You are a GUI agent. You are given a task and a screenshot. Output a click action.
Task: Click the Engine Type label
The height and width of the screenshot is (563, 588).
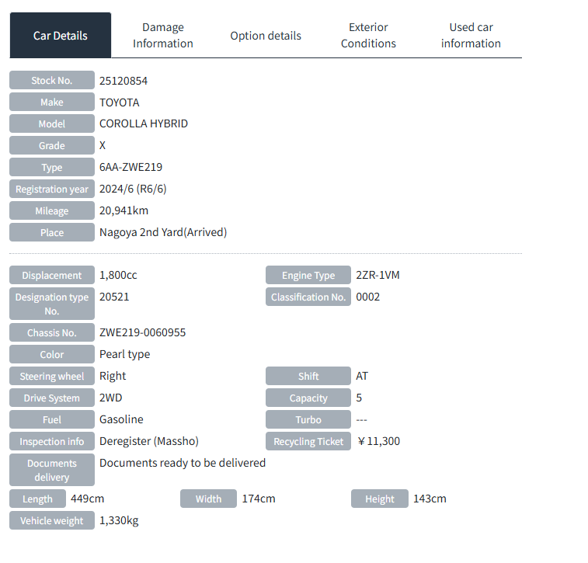(x=308, y=276)
